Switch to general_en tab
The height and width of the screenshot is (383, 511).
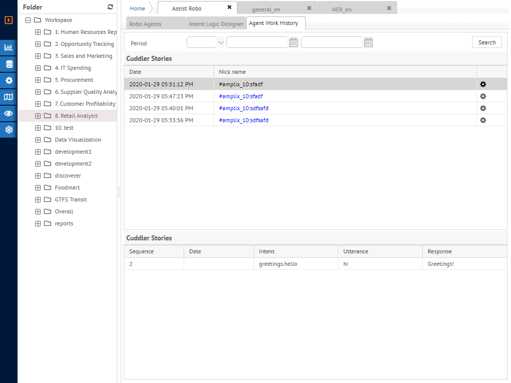(x=266, y=9)
